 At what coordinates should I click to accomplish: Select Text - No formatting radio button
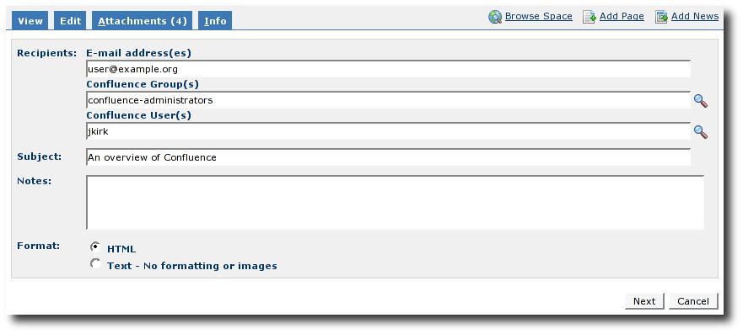click(95, 264)
